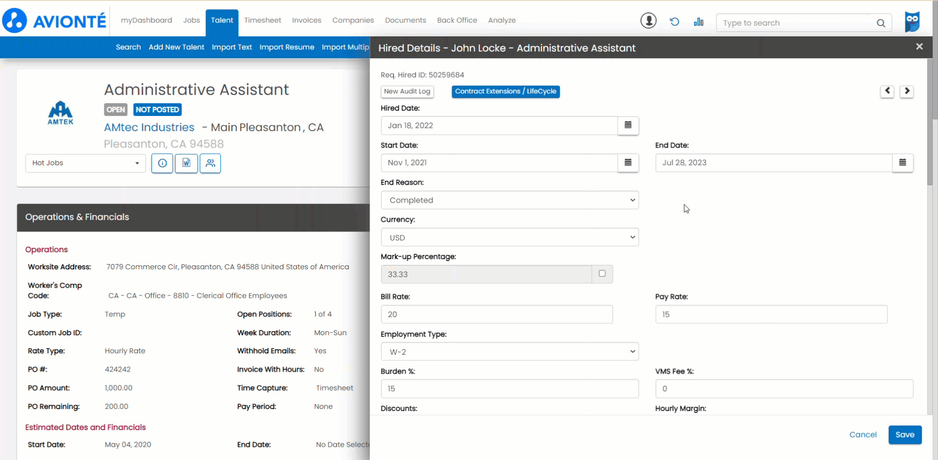Open the Word document icon

pyautogui.click(x=186, y=163)
